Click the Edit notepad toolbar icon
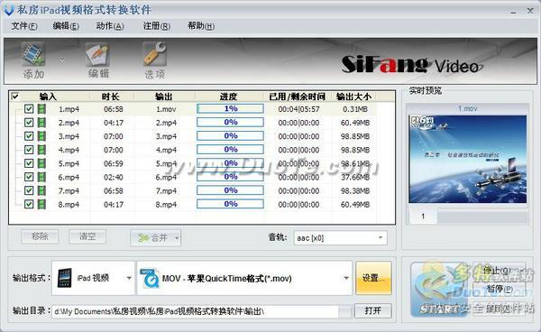Image resolution: width=541 pixels, height=332 pixels. (x=97, y=54)
